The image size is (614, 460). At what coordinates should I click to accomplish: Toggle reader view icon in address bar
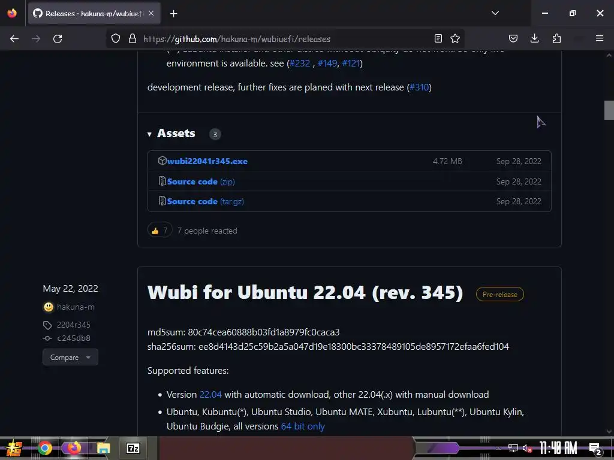click(x=438, y=38)
